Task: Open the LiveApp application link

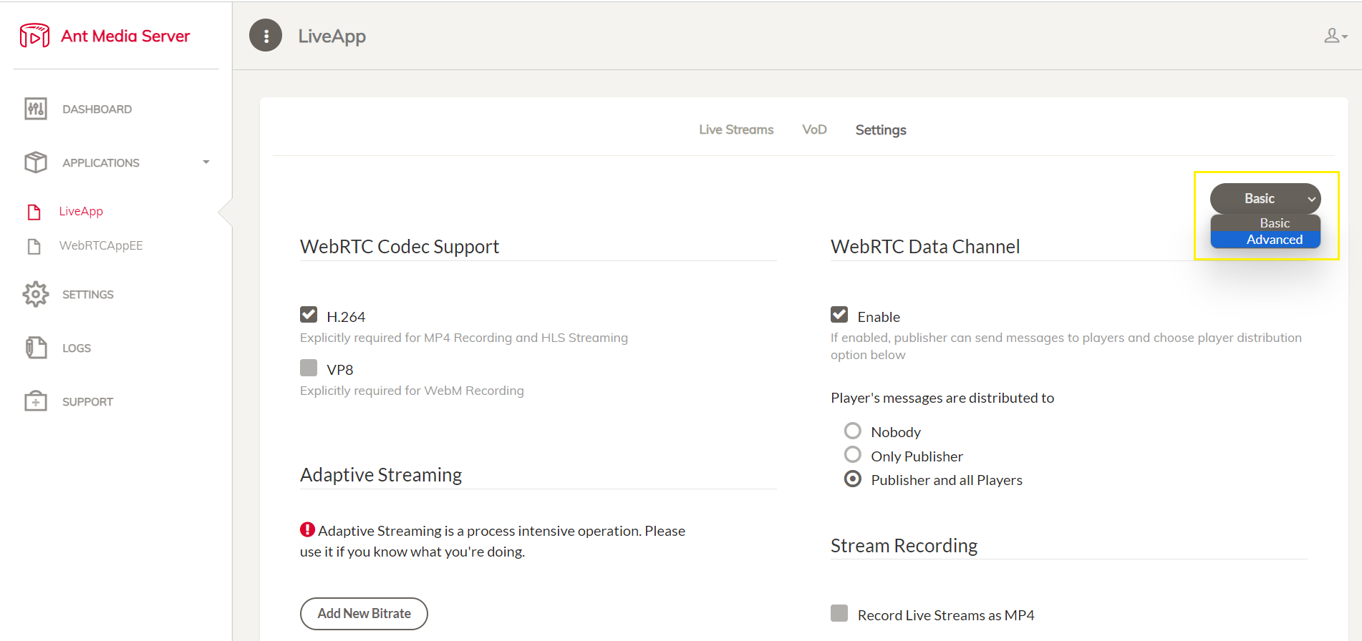Action: [81, 211]
